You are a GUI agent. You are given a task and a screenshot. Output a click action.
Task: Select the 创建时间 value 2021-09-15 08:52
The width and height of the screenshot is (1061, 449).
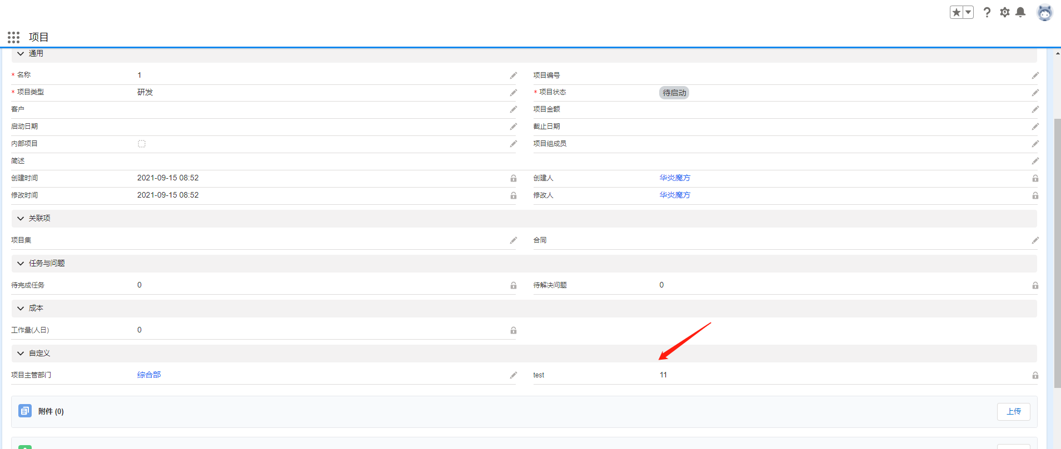pyautogui.click(x=168, y=178)
